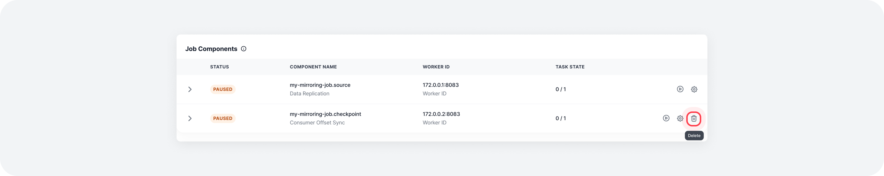This screenshot has height=176, width=884.
Task: Open settings gear for my-mirroring-job.checkpoint
Action: tap(680, 118)
